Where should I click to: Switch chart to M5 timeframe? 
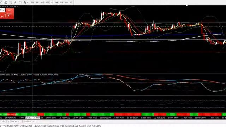[x=37, y=2]
